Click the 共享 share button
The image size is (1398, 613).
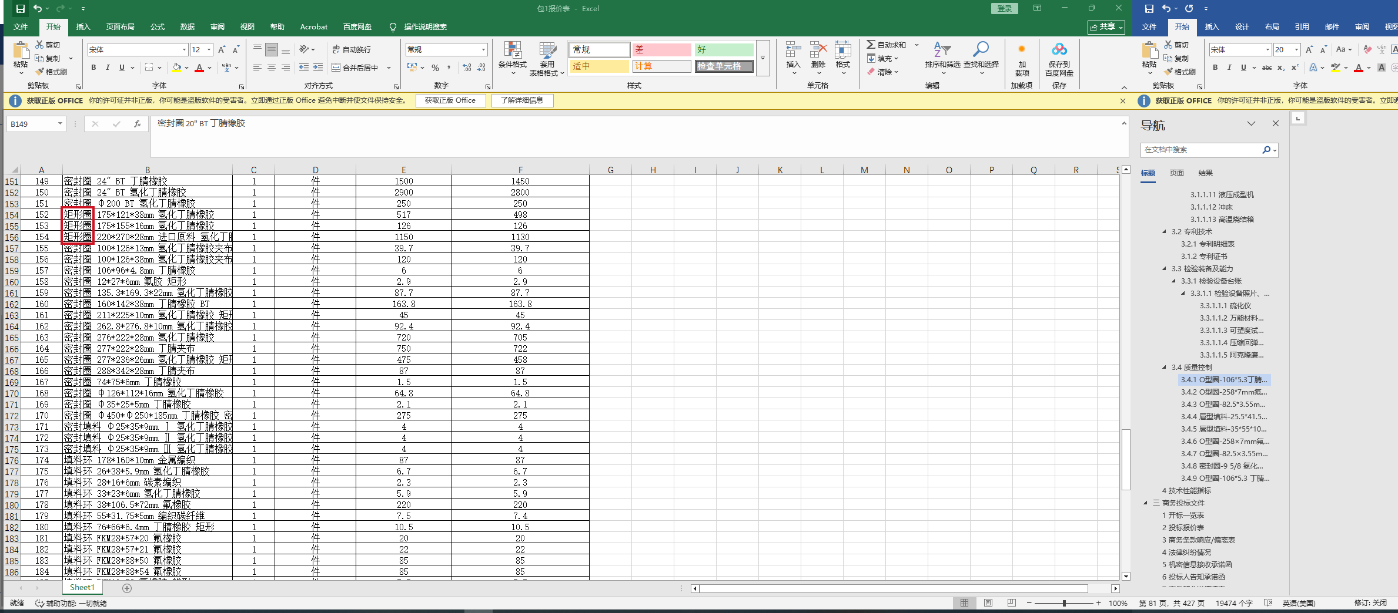coord(1106,27)
